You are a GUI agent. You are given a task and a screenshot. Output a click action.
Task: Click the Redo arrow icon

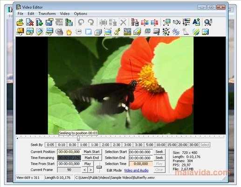[x=91, y=22]
